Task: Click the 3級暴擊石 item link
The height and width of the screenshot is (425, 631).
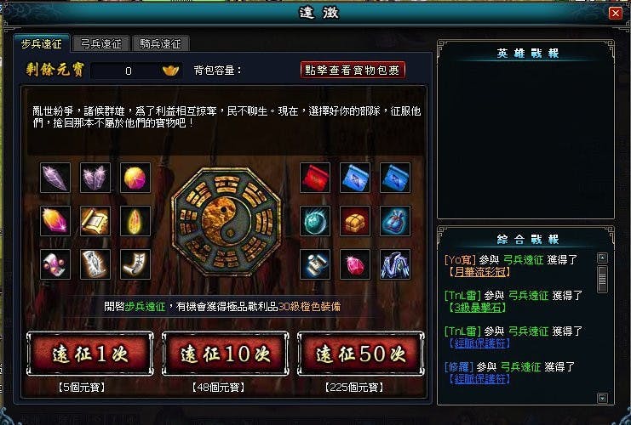Action: point(477,308)
